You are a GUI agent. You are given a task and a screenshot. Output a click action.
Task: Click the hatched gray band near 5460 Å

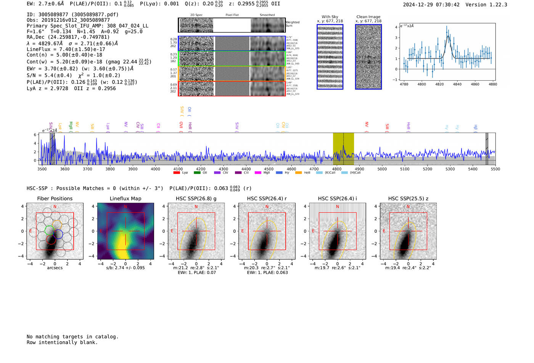pos(487,149)
